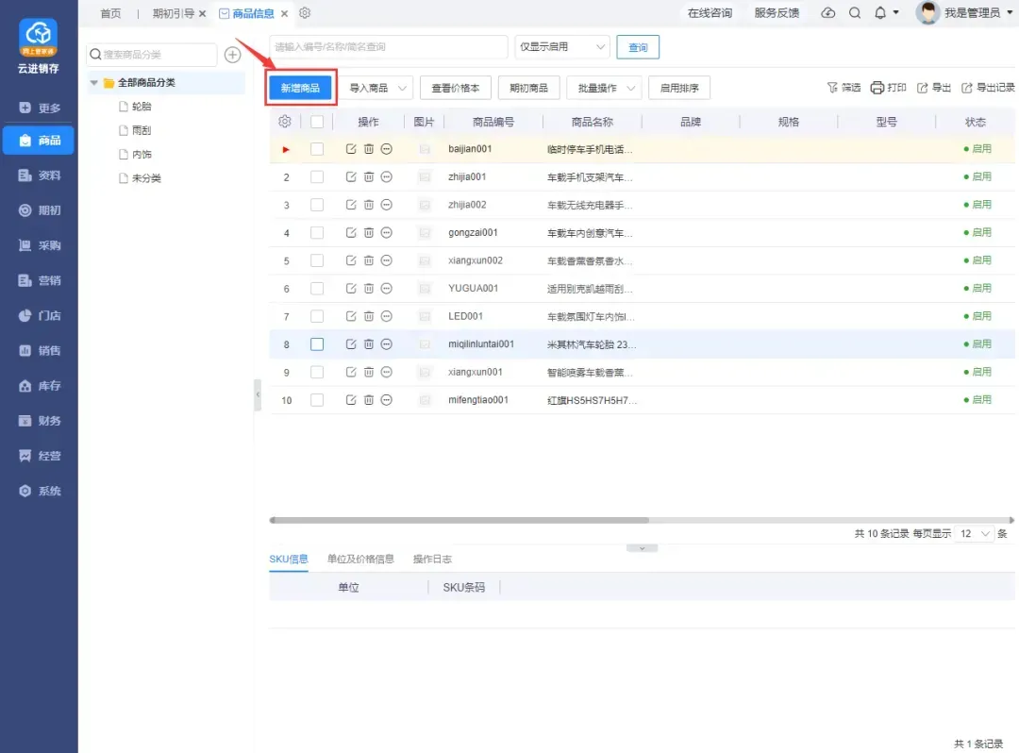The width and height of the screenshot is (1019, 753).
Task: Delete product zhijia001 with trash icon
Action: point(369,176)
